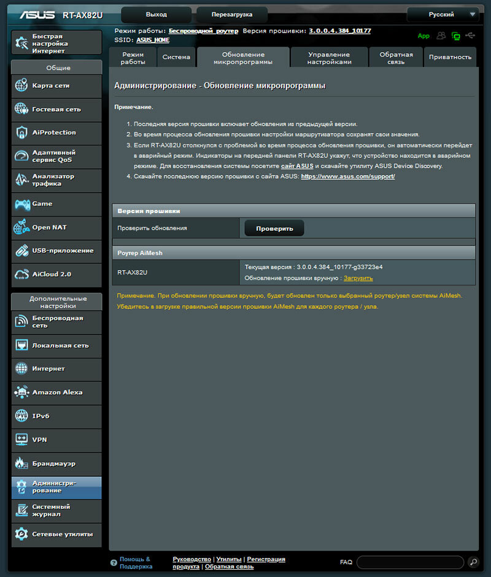Open the Приватность tab
491x577 pixels.
450,57
